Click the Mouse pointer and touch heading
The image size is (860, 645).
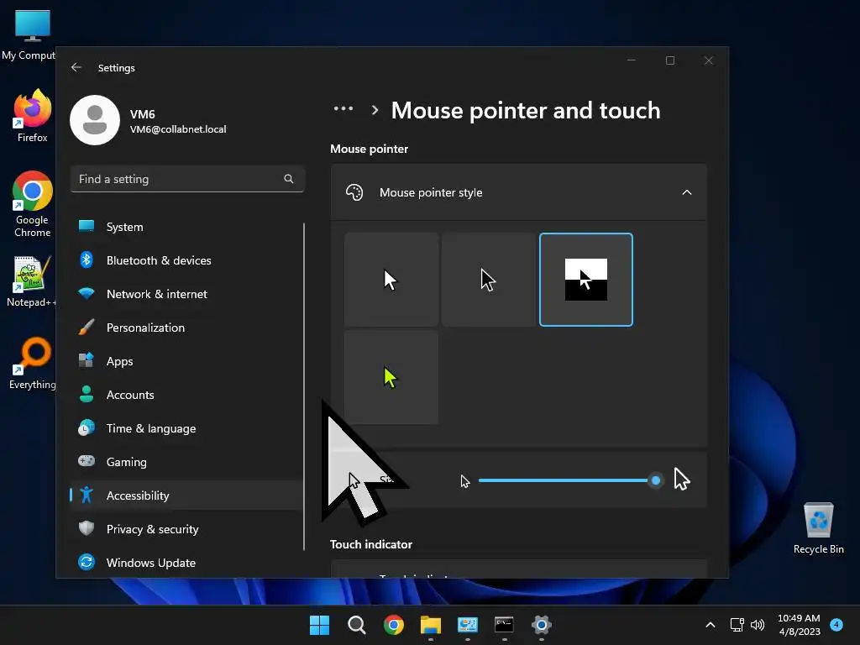tap(526, 110)
